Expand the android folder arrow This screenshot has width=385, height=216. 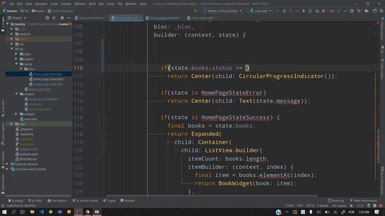pyautogui.click(x=12, y=34)
